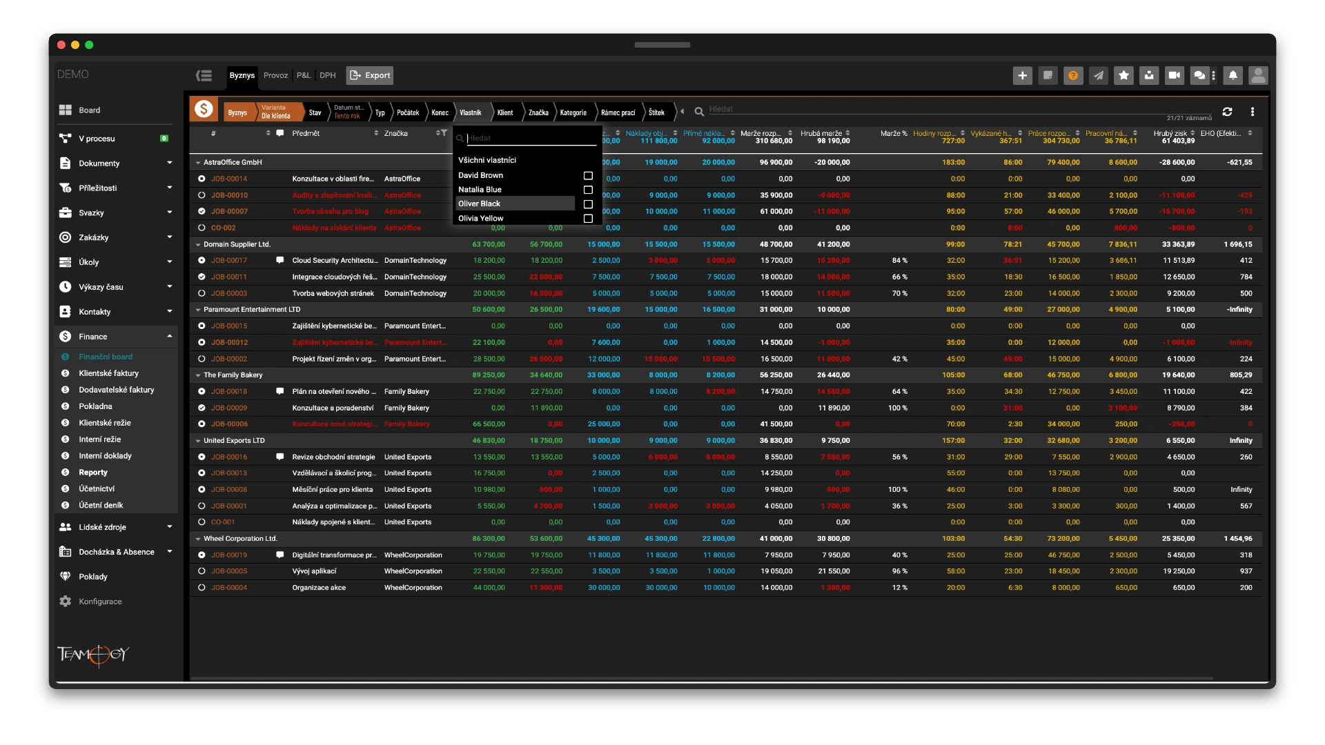Collapse the Finance sidebar section
Viewport: 1325px width, 745px height.
click(170, 337)
